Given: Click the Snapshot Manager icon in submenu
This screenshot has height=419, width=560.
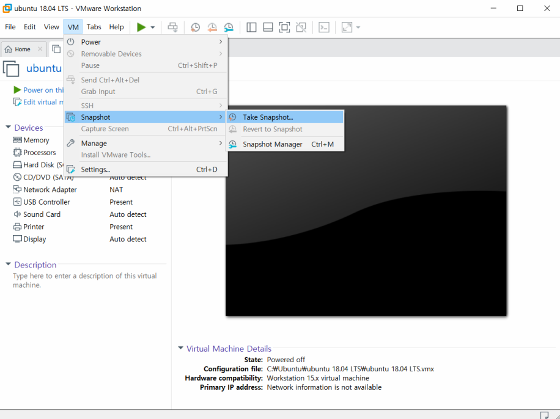Looking at the screenshot, I should click(232, 144).
